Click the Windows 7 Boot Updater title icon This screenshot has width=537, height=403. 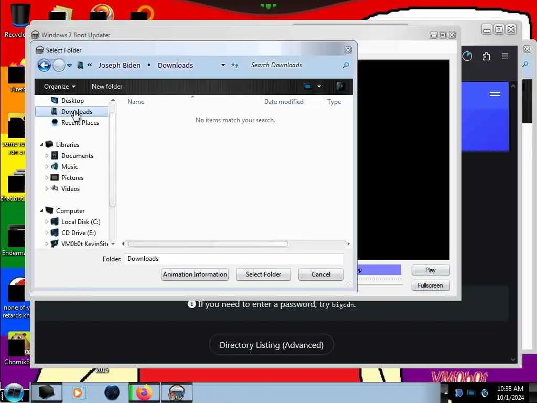(35, 35)
